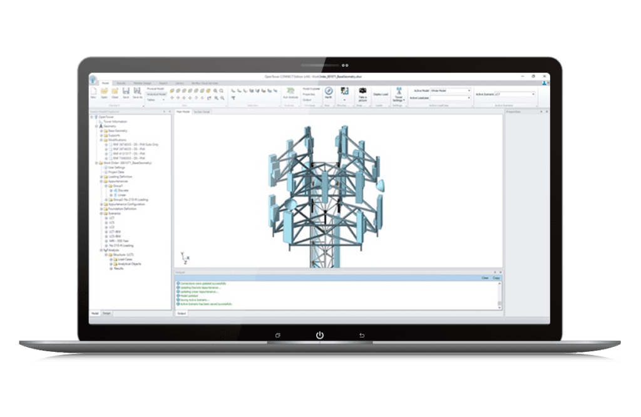Switch to the Member Design ribbon tab
Image resolution: width=641 pixels, height=417 pixels.
point(142,83)
